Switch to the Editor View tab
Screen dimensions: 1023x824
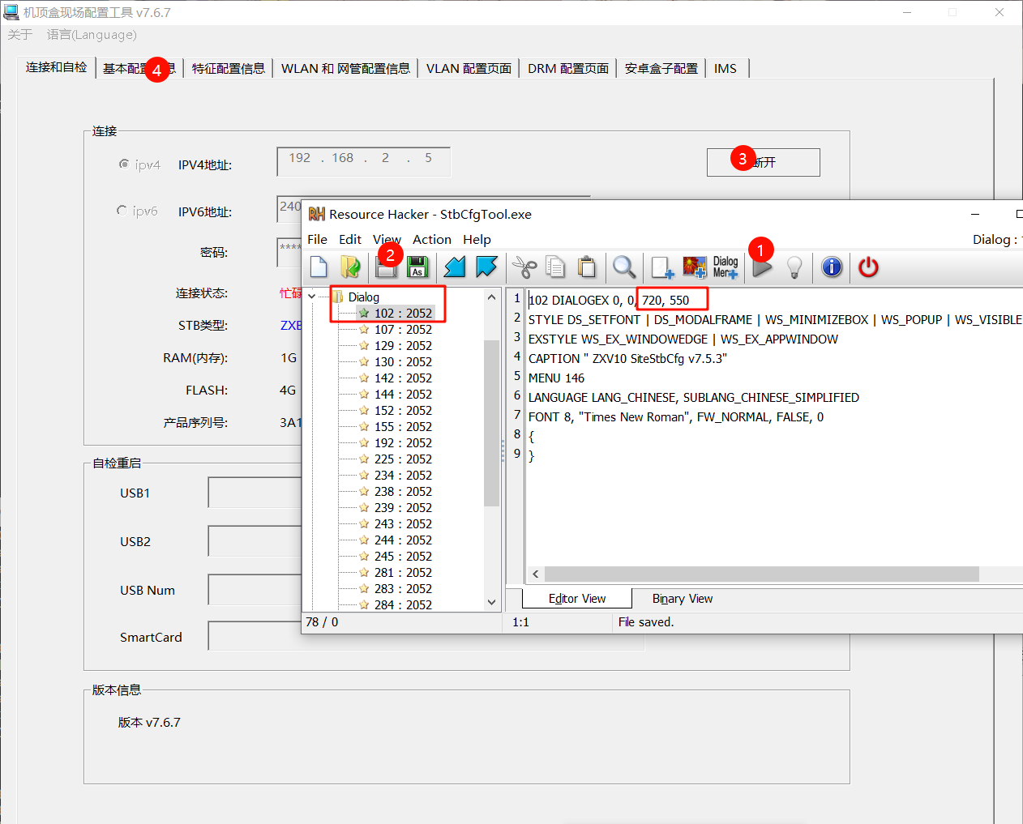577,598
